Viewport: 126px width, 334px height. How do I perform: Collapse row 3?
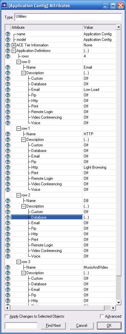click(x=19, y=262)
